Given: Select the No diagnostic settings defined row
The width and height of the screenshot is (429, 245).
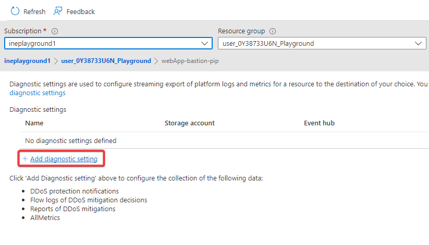Looking at the screenshot, I should 71,140.
